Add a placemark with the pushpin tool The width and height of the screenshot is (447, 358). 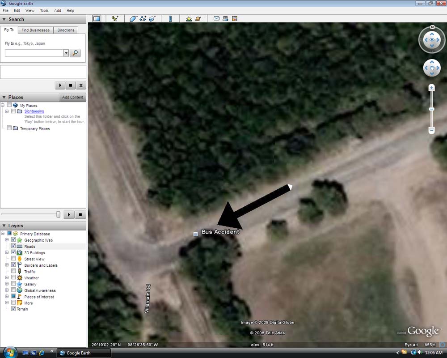115,18
